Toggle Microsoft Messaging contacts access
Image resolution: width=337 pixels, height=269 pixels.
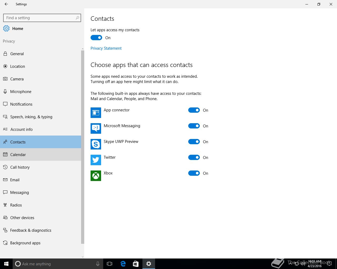coord(194,126)
